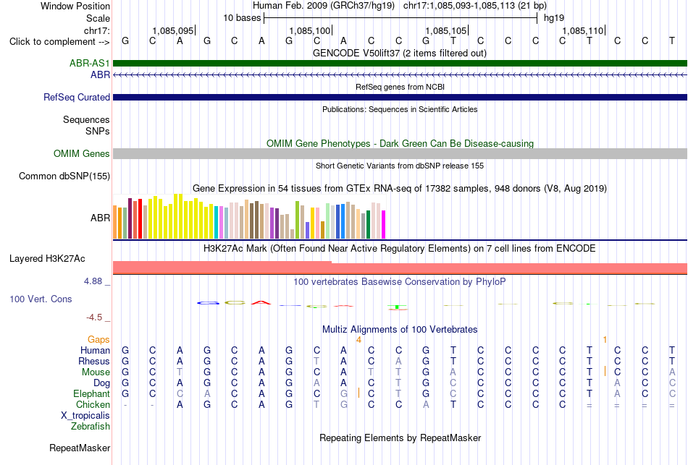Click 'Short Genetic Variants from dbSNP' title
The image size is (688, 465).
(x=400, y=166)
